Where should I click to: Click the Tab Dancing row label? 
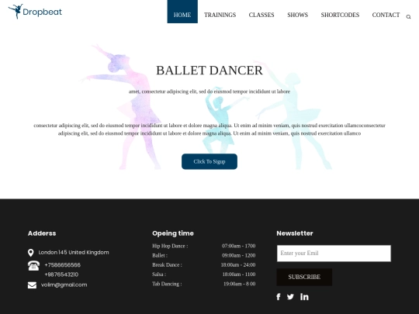tap(167, 284)
